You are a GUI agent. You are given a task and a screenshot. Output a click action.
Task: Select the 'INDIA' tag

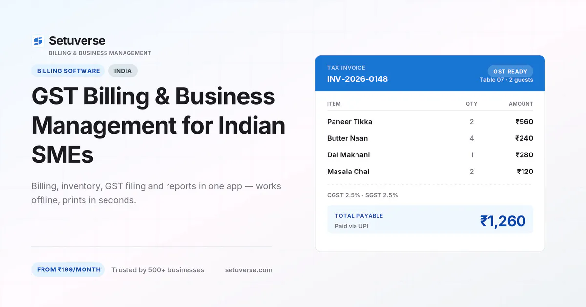click(123, 71)
